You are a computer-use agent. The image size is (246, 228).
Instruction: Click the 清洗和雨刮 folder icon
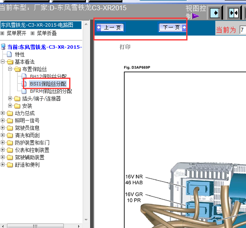coord(10,135)
